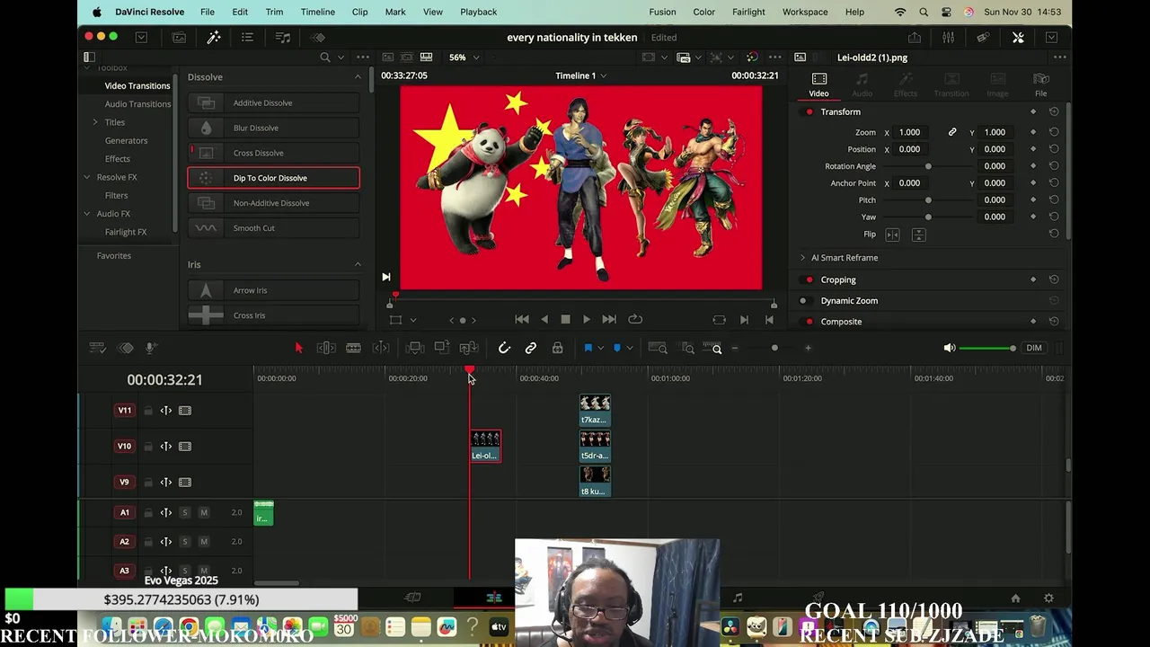Click the keyframe diamond next to Zoom
The width and height of the screenshot is (1150, 647).
pyautogui.click(x=1033, y=132)
